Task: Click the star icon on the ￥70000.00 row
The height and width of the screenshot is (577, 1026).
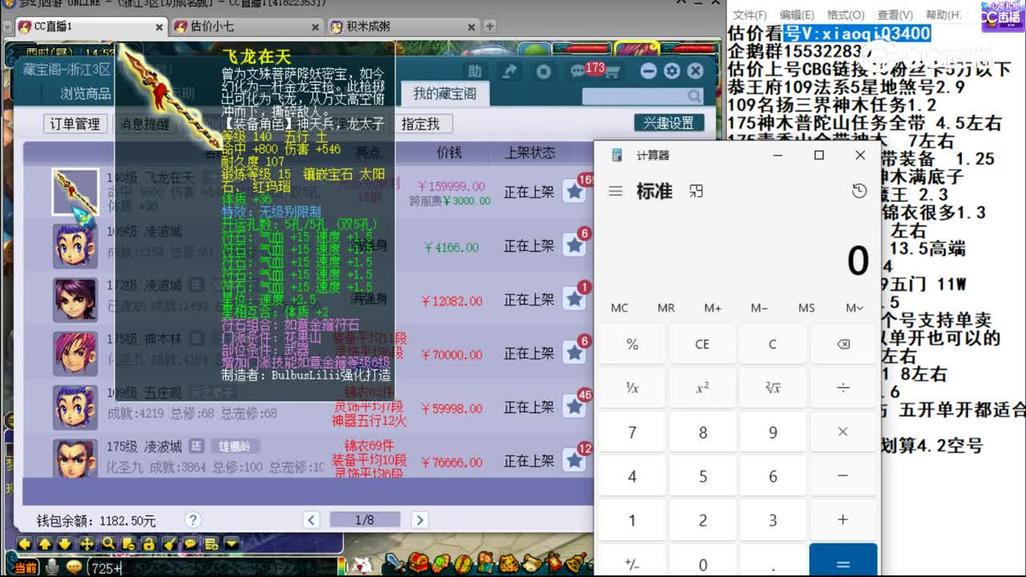Action: [574, 353]
